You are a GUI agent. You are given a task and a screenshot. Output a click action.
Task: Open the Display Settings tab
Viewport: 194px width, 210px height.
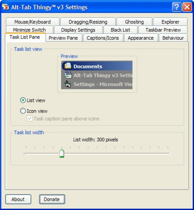[78, 30]
